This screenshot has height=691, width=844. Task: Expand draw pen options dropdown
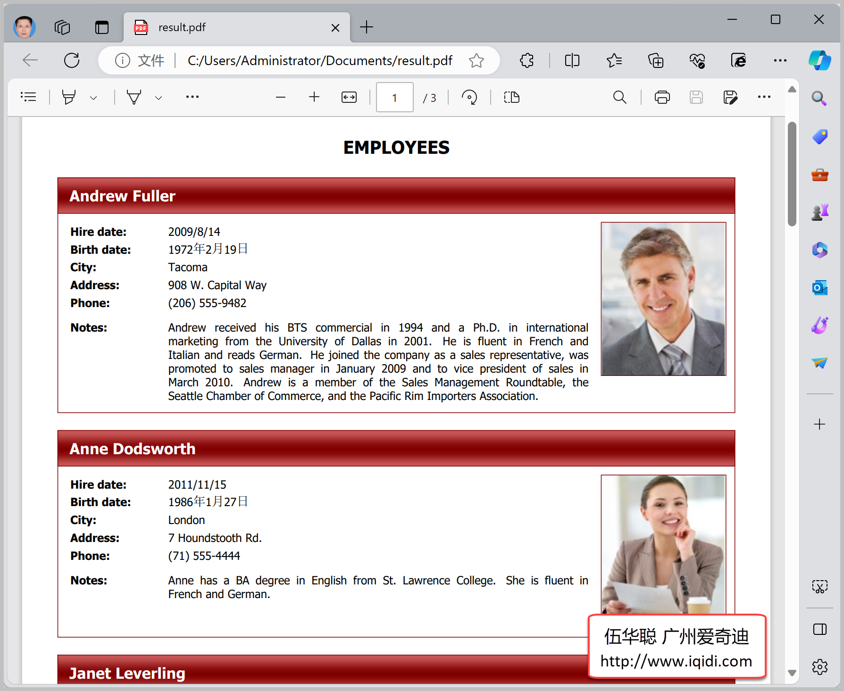159,98
